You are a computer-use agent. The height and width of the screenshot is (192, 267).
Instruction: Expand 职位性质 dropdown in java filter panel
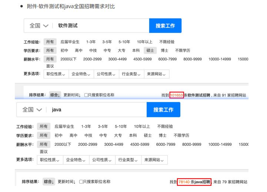(50, 160)
